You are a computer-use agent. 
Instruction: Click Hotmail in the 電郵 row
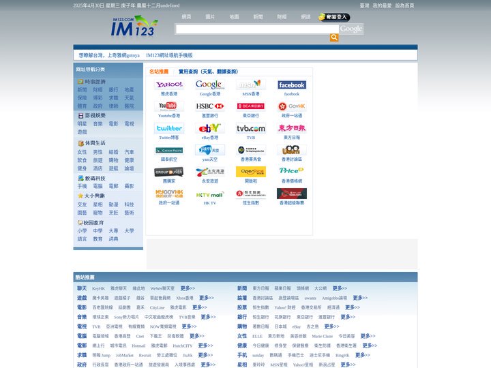[138, 346]
